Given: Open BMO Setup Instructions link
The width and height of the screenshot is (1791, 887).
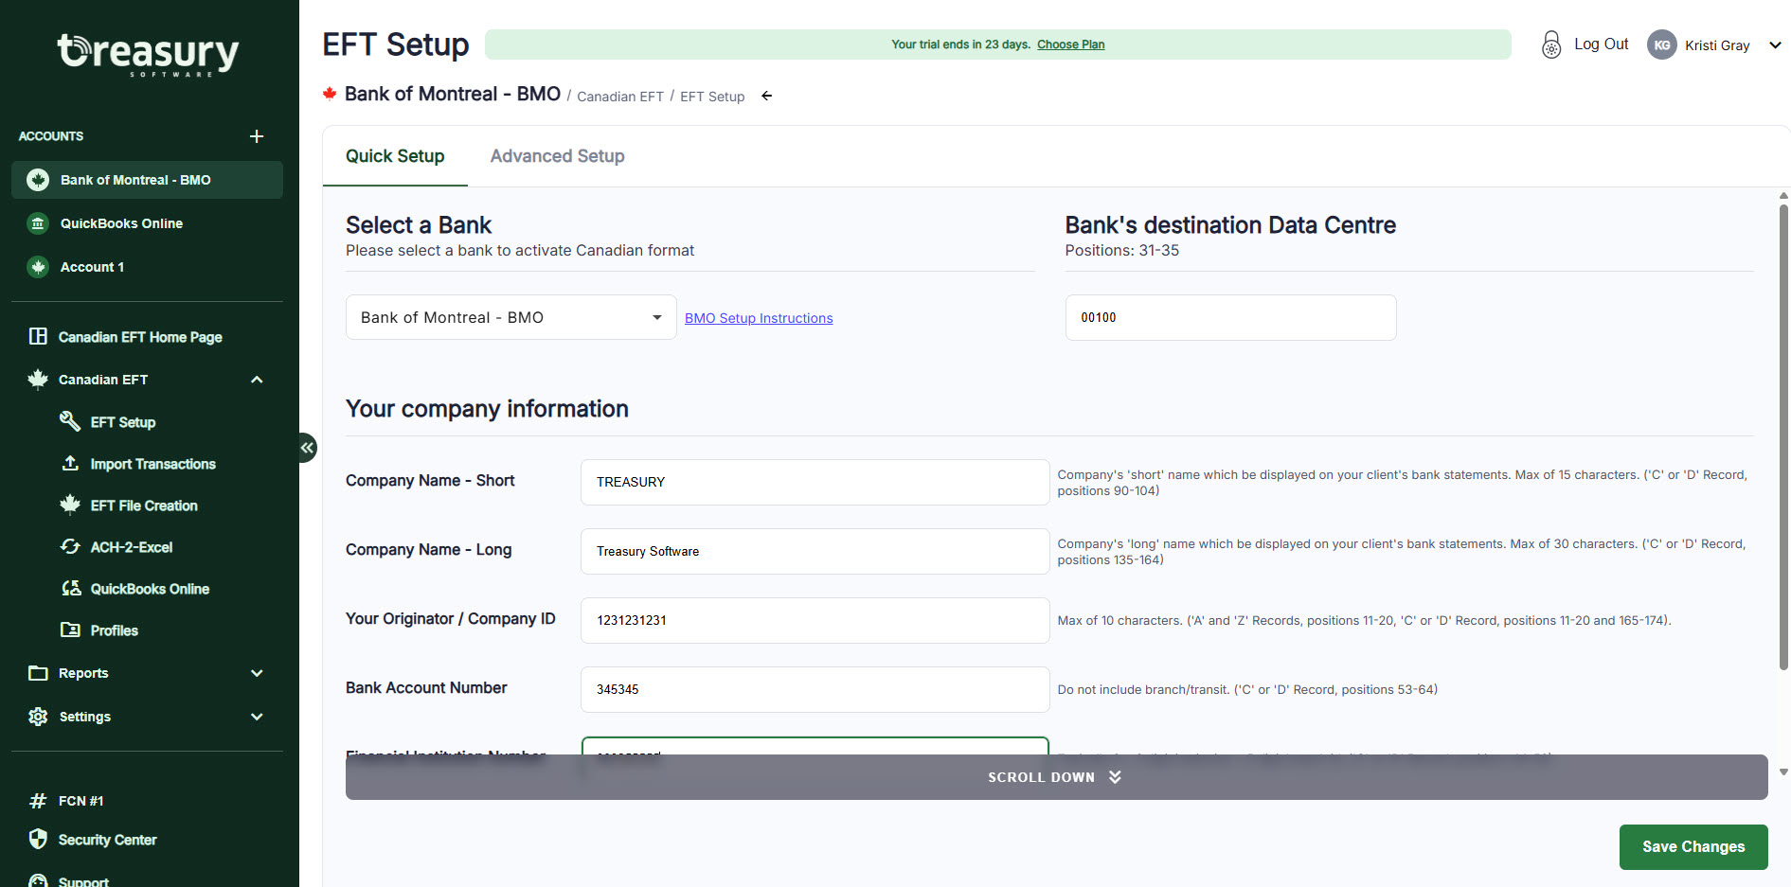Looking at the screenshot, I should click(759, 318).
